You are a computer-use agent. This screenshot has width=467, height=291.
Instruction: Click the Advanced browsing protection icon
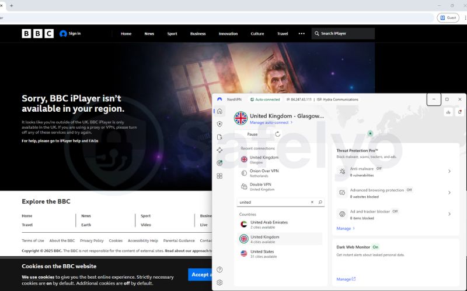click(x=342, y=193)
